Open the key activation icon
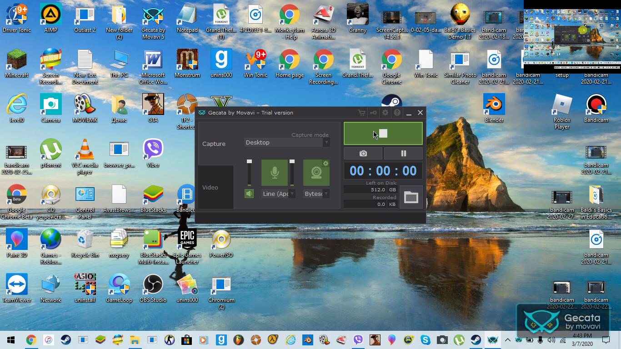This screenshot has width=621, height=349. [x=373, y=113]
